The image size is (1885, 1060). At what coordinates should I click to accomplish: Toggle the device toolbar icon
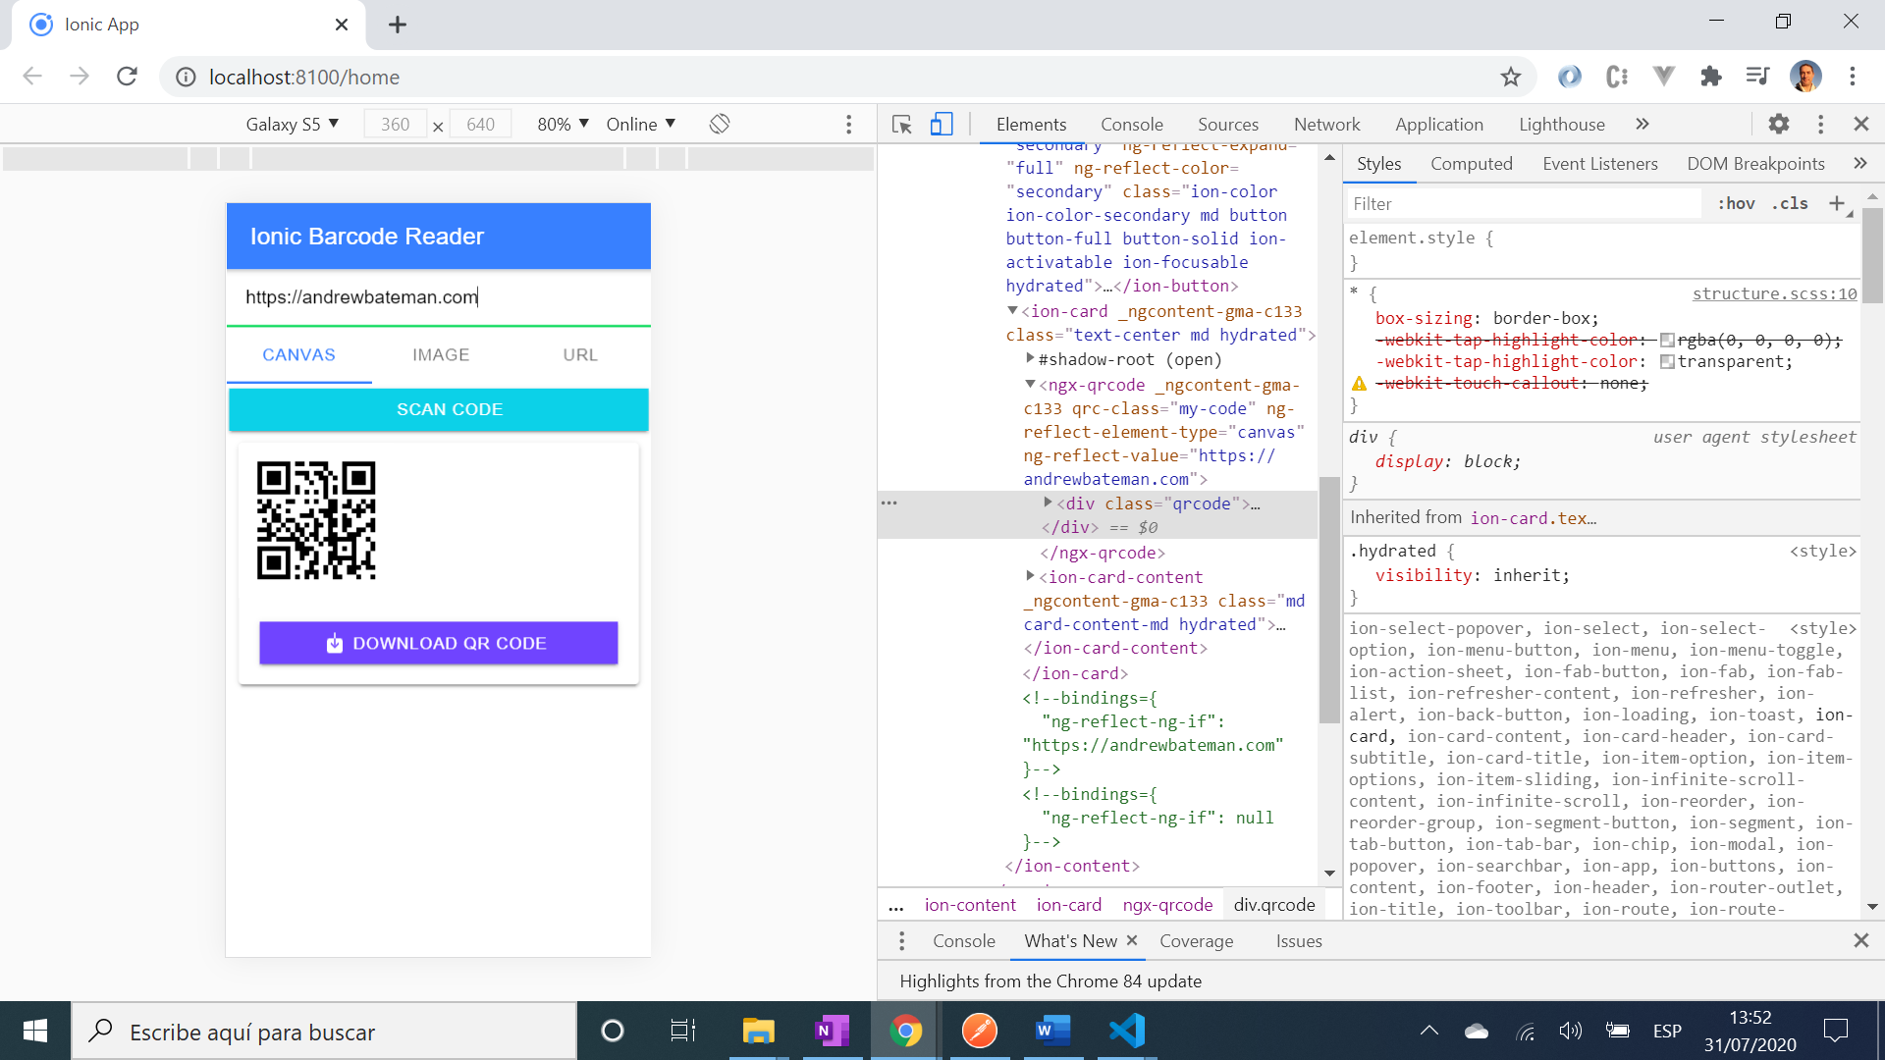[942, 125]
